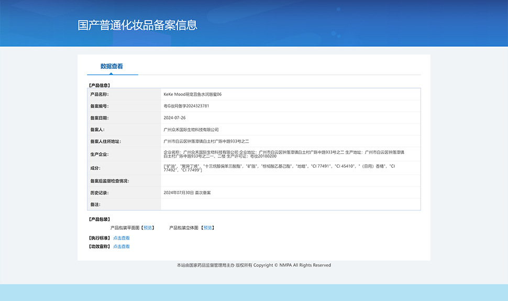Click the NMPA copyright footer text
Image resolution: width=508 pixels, height=301 pixels.
click(254, 265)
